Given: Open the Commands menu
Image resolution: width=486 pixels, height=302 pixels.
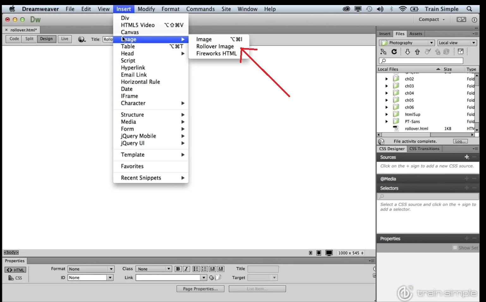Looking at the screenshot, I should 200,9.
